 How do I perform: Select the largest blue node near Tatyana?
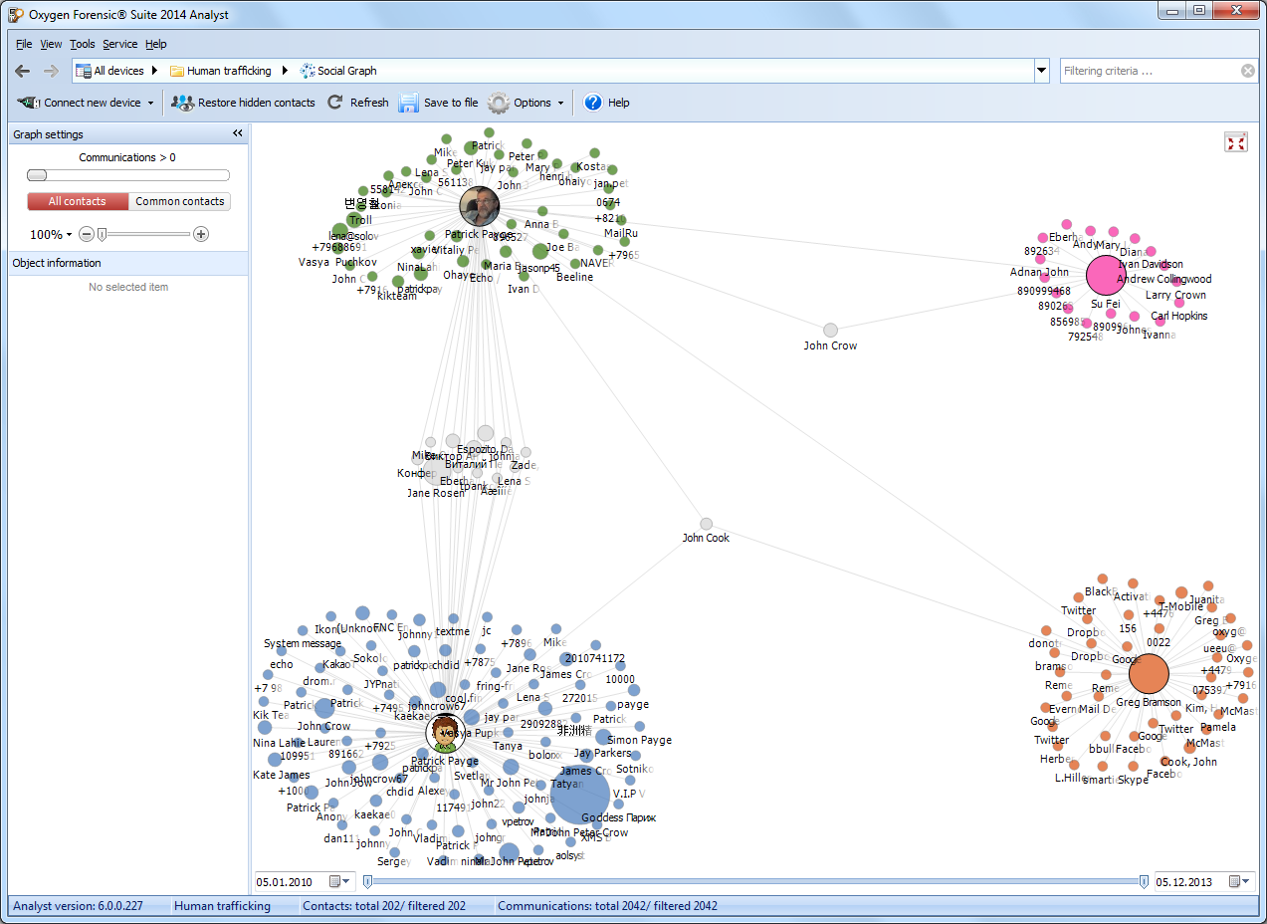tap(579, 794)
